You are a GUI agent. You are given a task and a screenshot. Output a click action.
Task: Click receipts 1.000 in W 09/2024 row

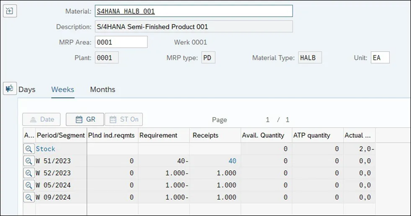click(x=227, y=197)
